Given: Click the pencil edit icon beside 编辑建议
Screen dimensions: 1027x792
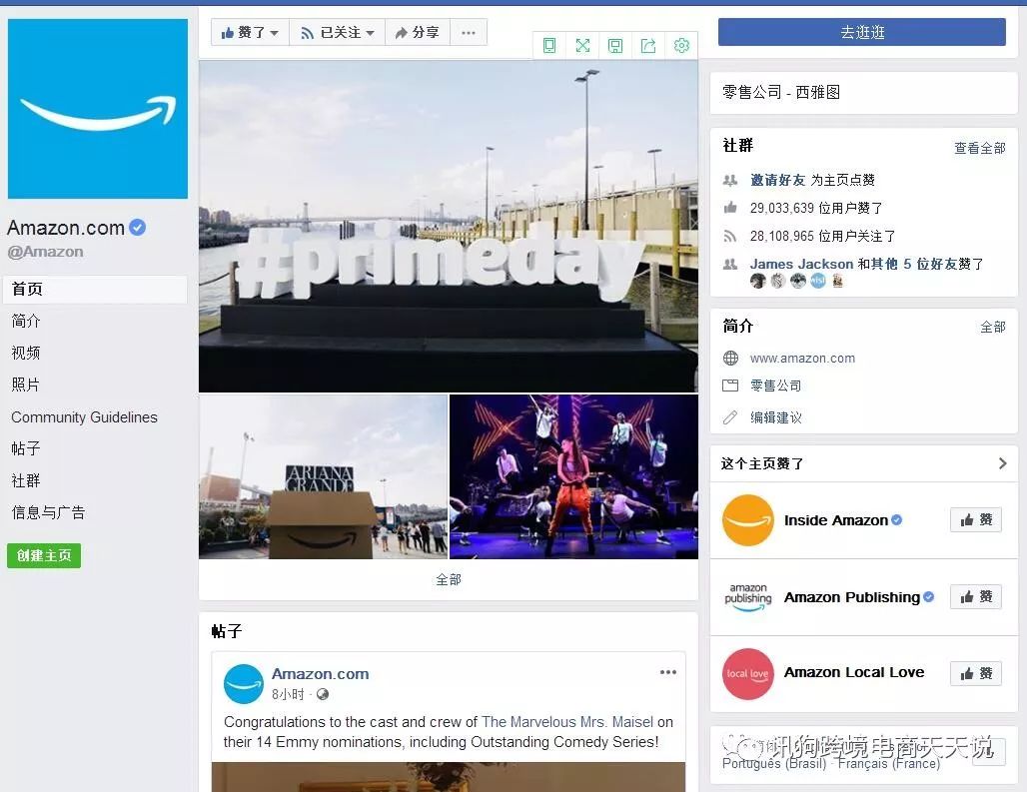Looking at the screenshot, I should [x=730, y=417].
